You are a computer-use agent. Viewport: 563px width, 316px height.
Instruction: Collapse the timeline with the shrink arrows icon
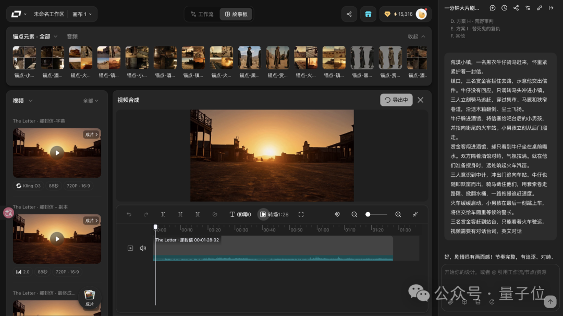coord(415,214)
